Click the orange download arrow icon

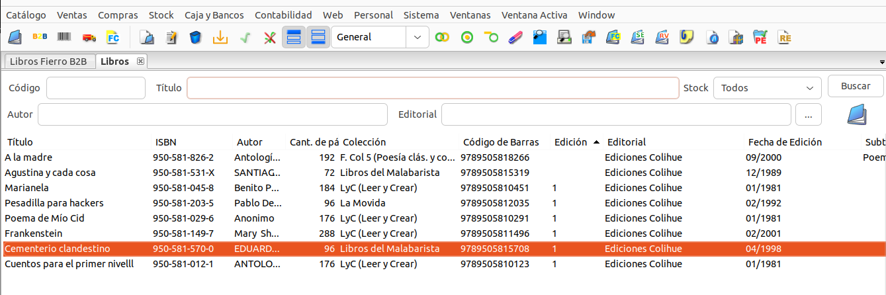(220, 37)
